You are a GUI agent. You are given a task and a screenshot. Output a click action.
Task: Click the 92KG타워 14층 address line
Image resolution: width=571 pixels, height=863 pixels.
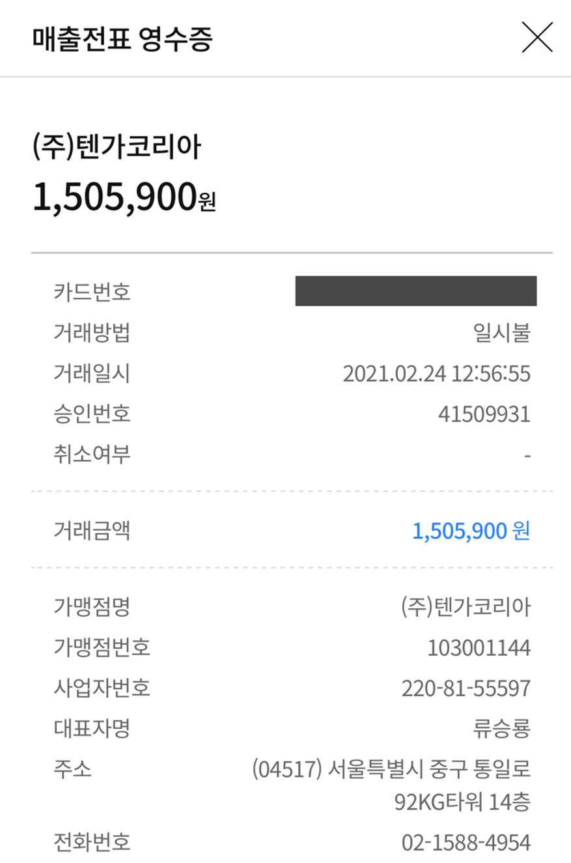pos(462,802)
